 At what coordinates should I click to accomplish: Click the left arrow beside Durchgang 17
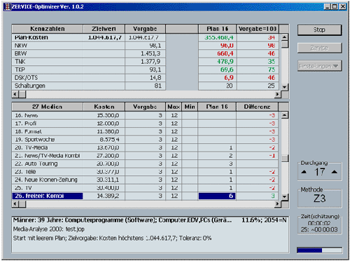click(304, 172)
